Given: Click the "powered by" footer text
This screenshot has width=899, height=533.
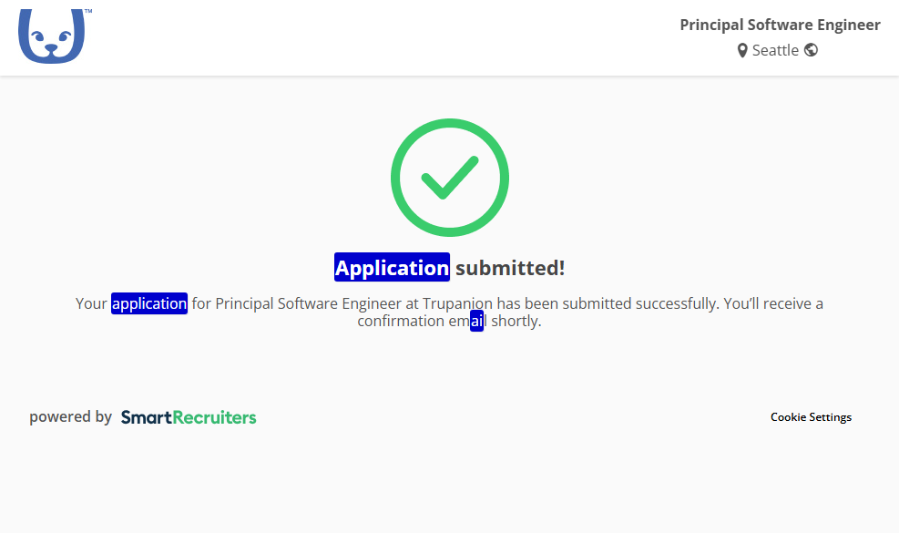Looking at the screenshot, I should [70, 417].
